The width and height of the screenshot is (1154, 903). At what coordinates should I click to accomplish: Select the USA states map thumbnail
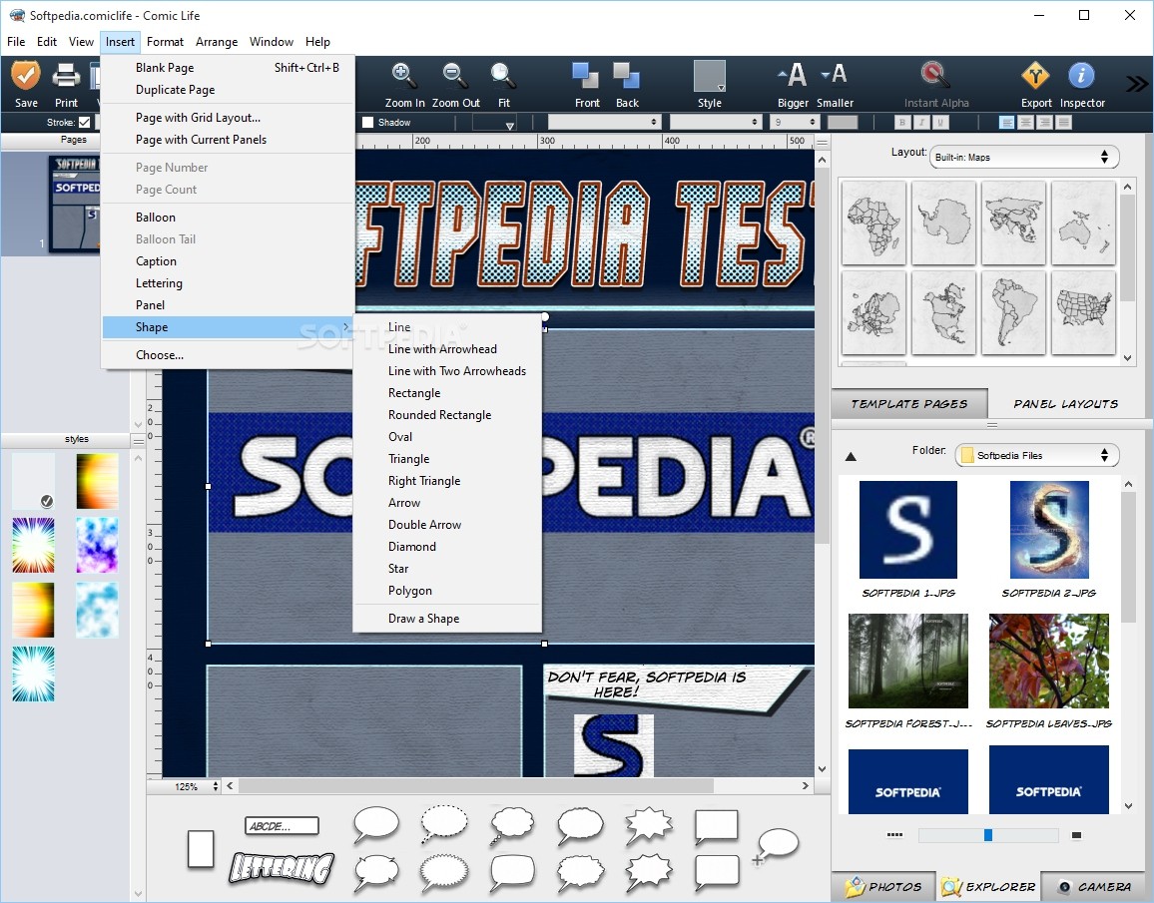click(1083, 312)
